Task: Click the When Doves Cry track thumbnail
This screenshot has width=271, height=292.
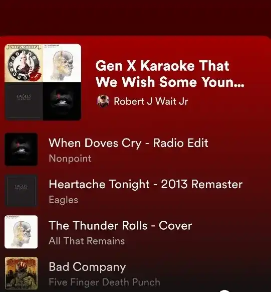Action: (x=21, y=150)
